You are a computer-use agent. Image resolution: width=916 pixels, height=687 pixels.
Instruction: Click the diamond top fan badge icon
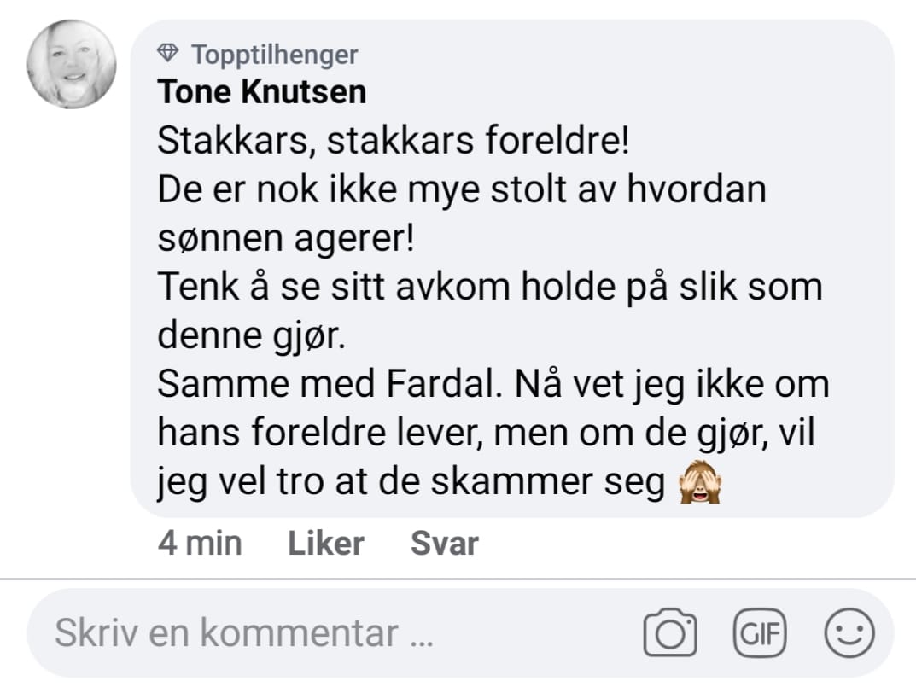[167, 53]
